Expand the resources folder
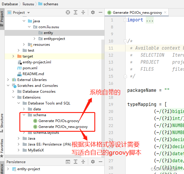 click(24, 44)
